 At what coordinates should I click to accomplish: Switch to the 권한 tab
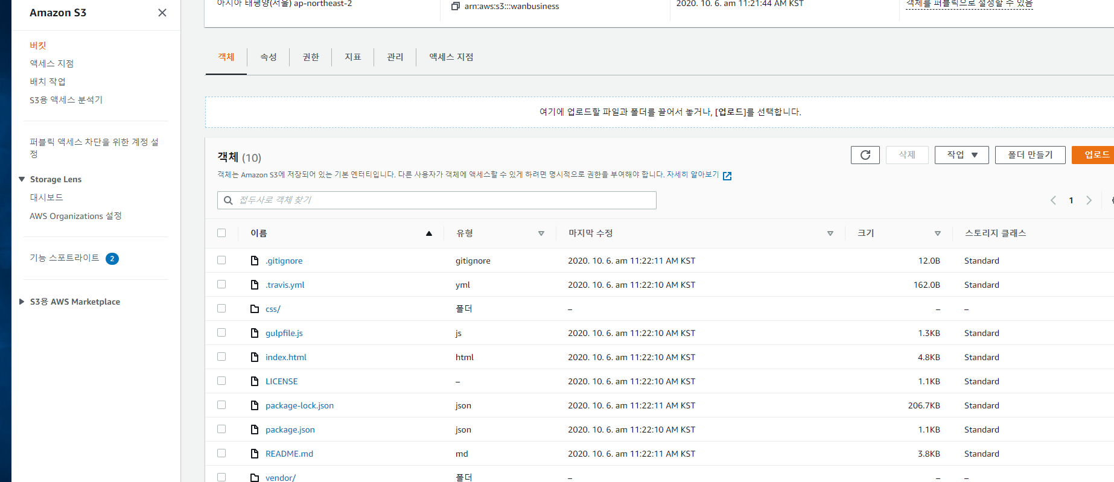(311, 57)
